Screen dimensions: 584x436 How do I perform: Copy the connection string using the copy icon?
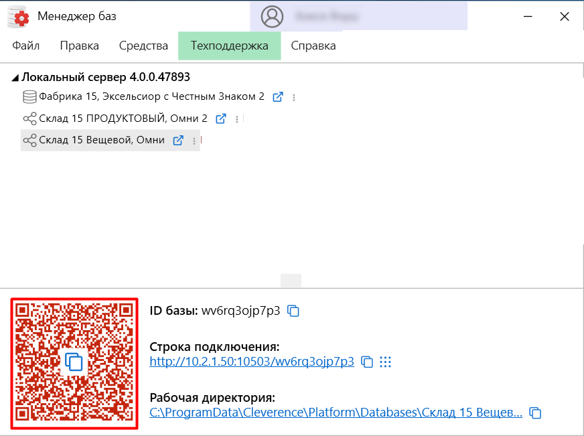[367, 362]
